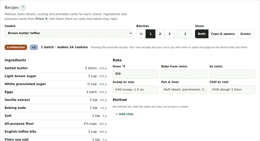Viewport: 260px width, 141px height.
Task: Click the custom batches number field
Action: click(184, 34)
